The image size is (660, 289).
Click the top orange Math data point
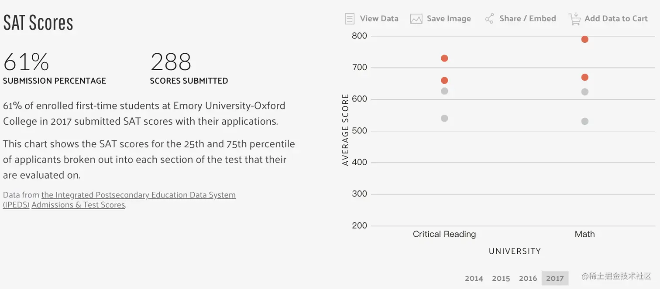[585, 40]
